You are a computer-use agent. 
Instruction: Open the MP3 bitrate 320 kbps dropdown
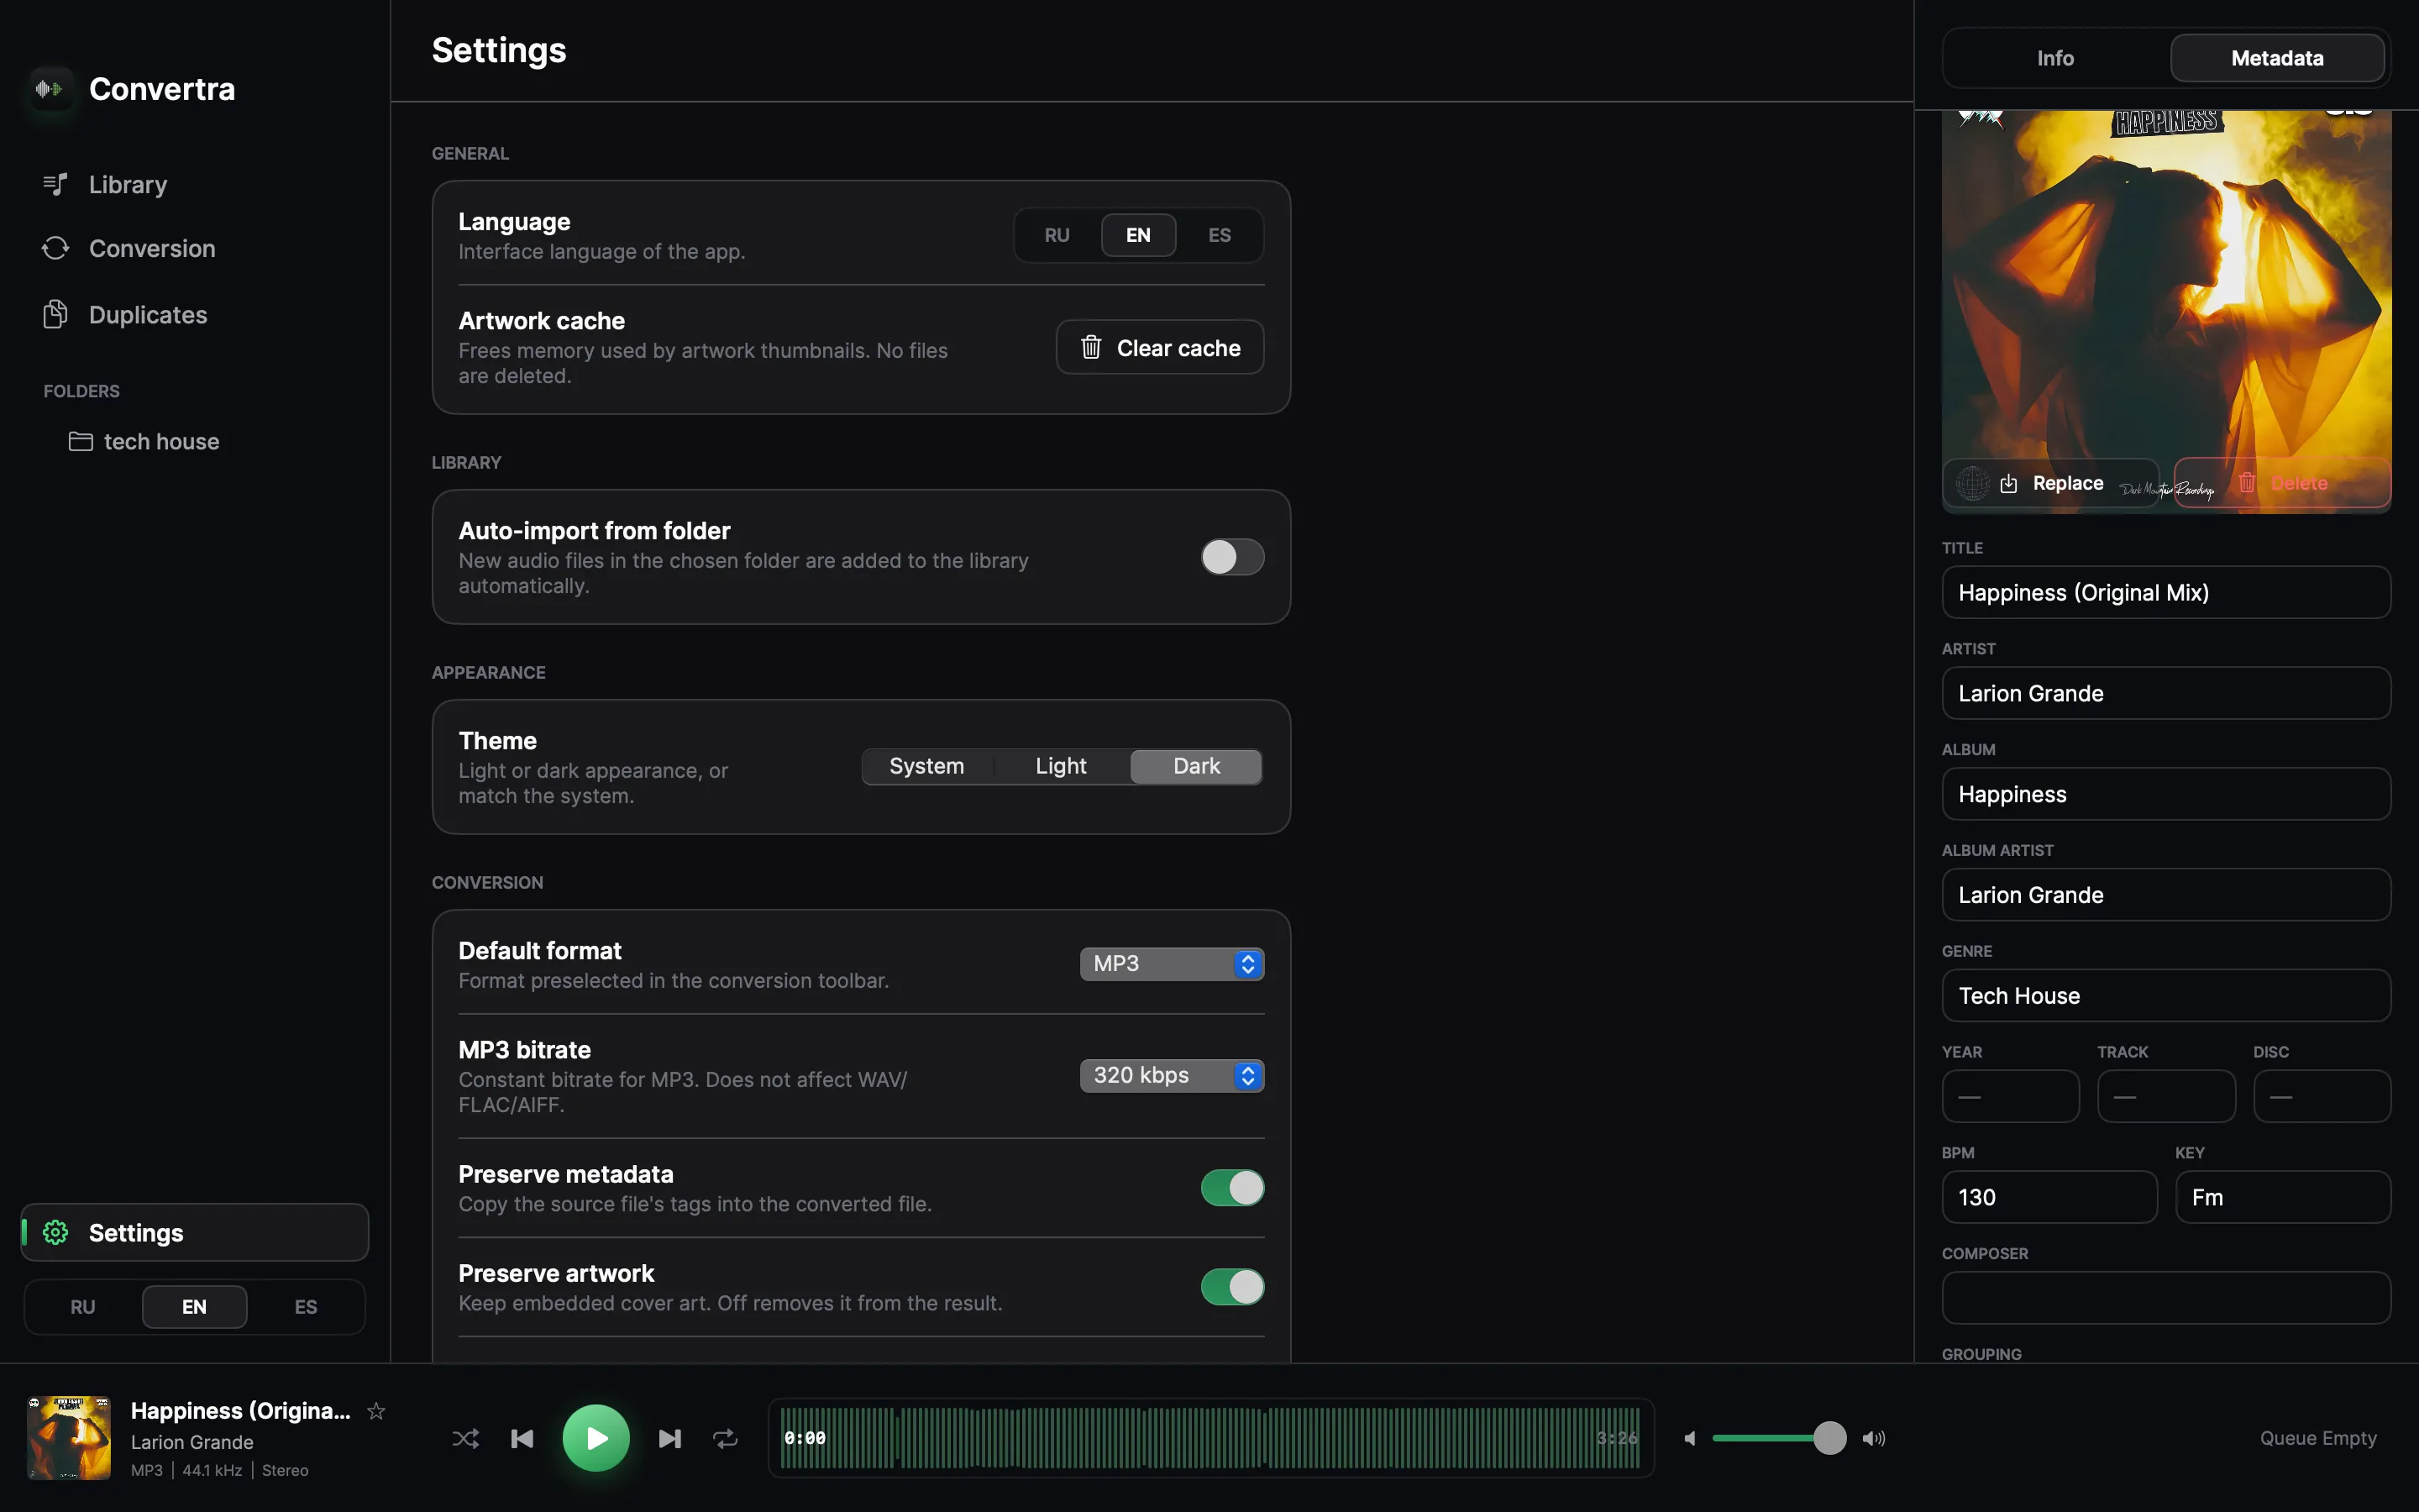tap(1172, 1076)
